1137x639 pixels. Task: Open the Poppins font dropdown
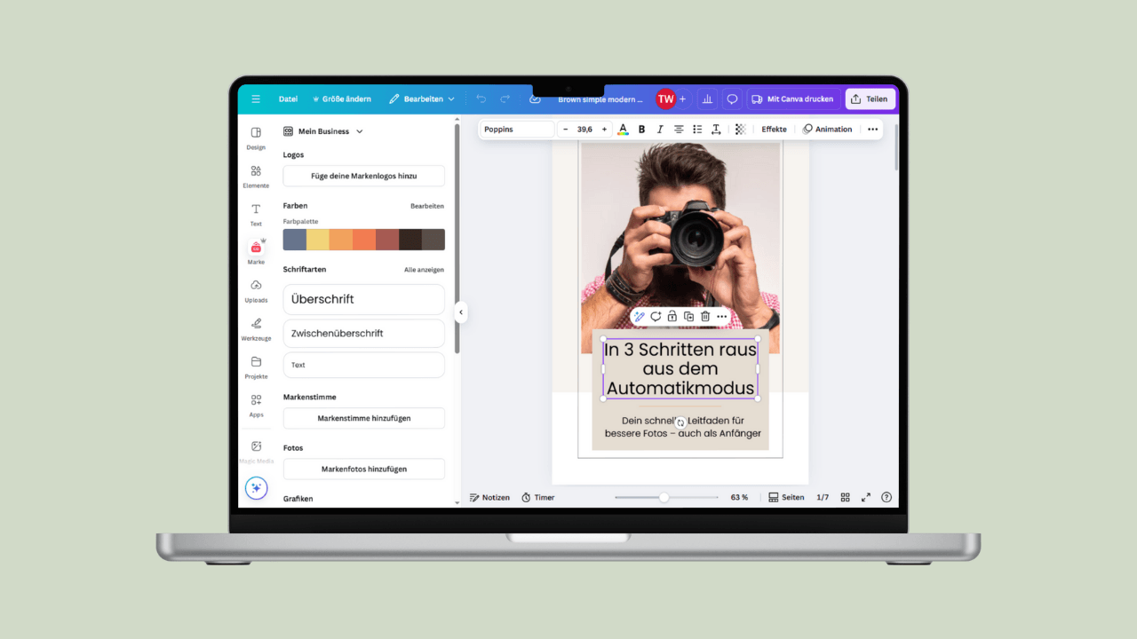coord(517,130)
